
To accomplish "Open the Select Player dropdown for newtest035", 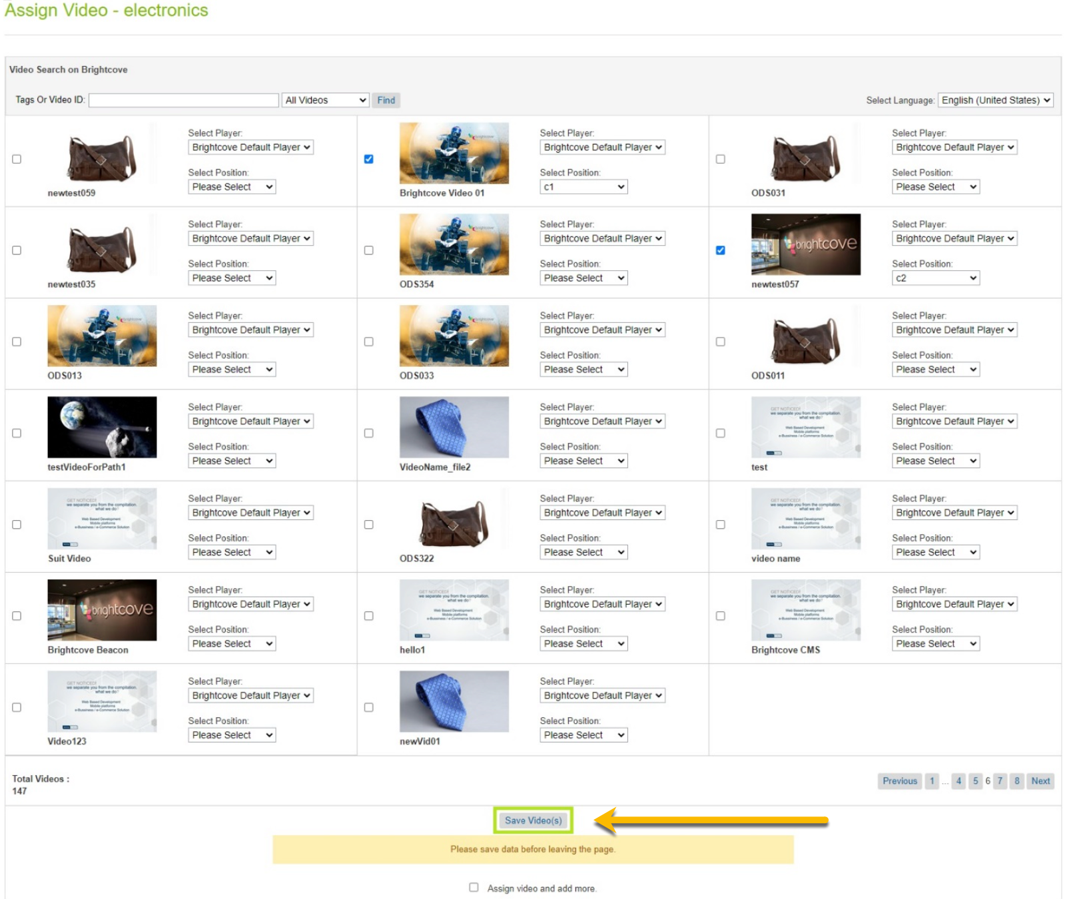I will [x=250, y=238].
